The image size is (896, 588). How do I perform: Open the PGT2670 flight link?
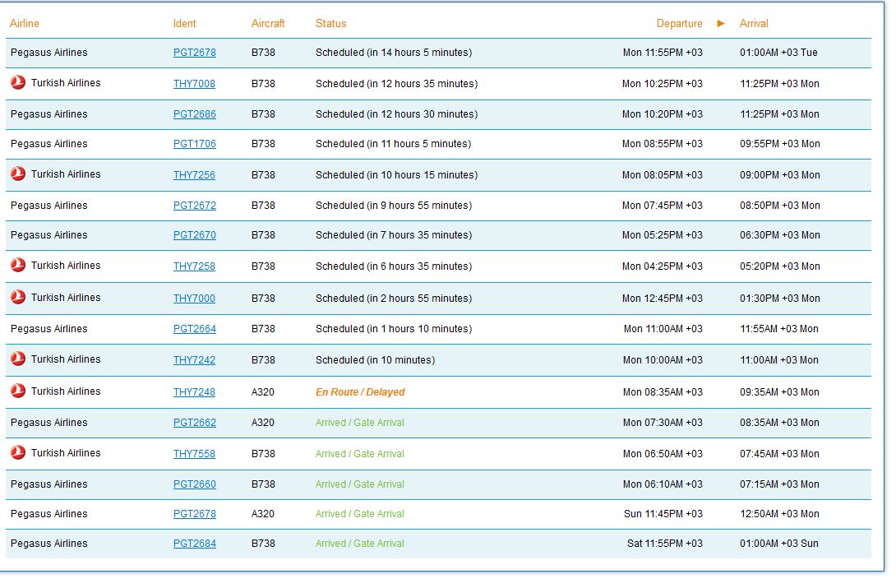pyautogui.click(x=195, y=235)
